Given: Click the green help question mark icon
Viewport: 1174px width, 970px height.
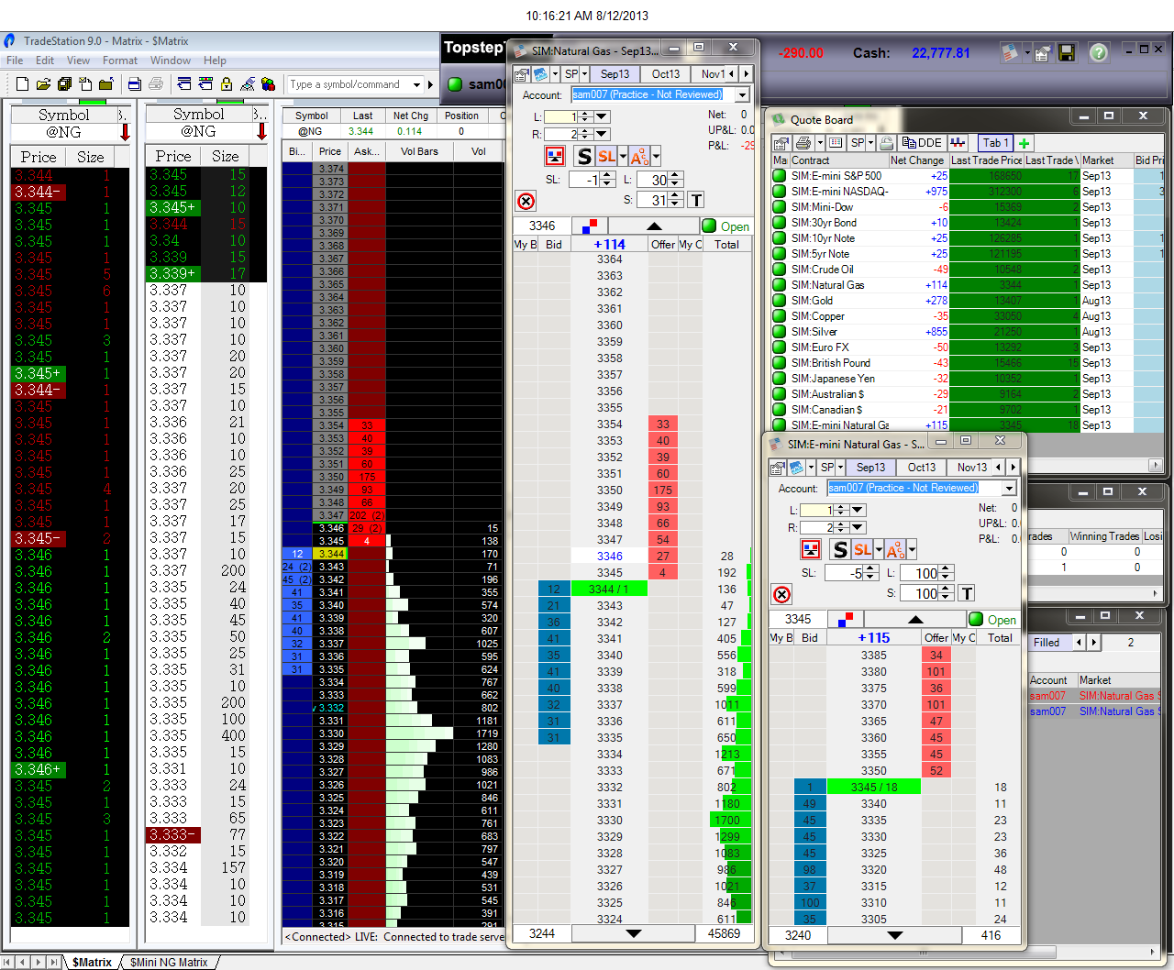Looking at the screenshot, I should [x=1099, y=53].
